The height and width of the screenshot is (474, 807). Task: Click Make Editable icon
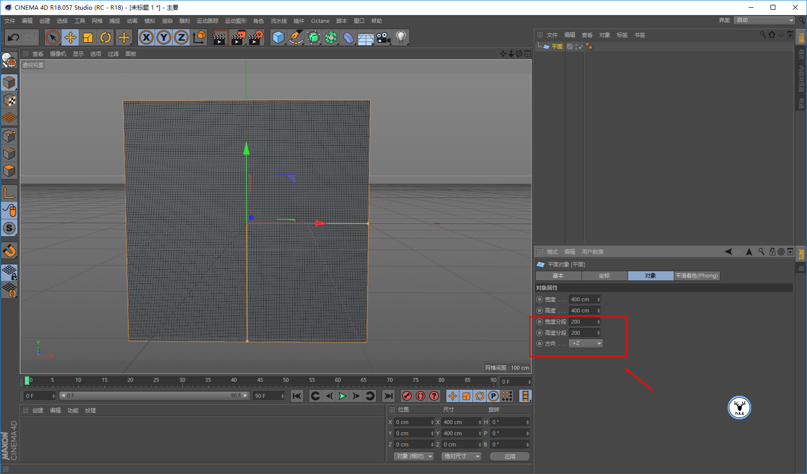point(9,60)
